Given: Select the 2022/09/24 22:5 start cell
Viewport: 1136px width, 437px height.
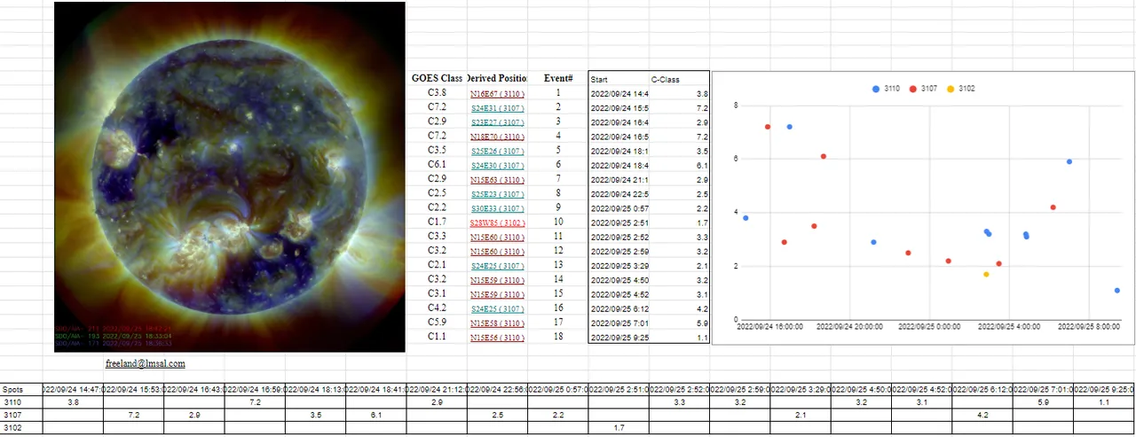Looking at the screenshot, I should pos(619,194).
